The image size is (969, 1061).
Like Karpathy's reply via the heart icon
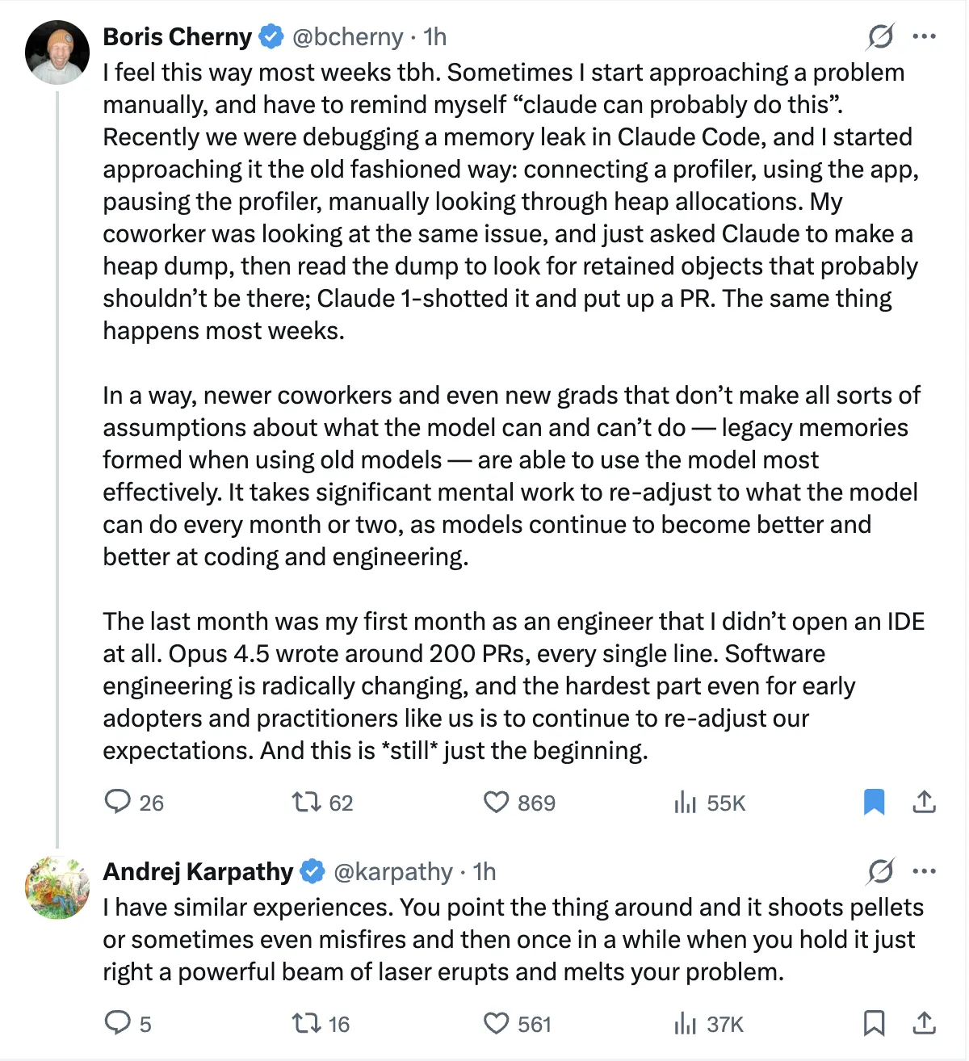point(497,1023)
